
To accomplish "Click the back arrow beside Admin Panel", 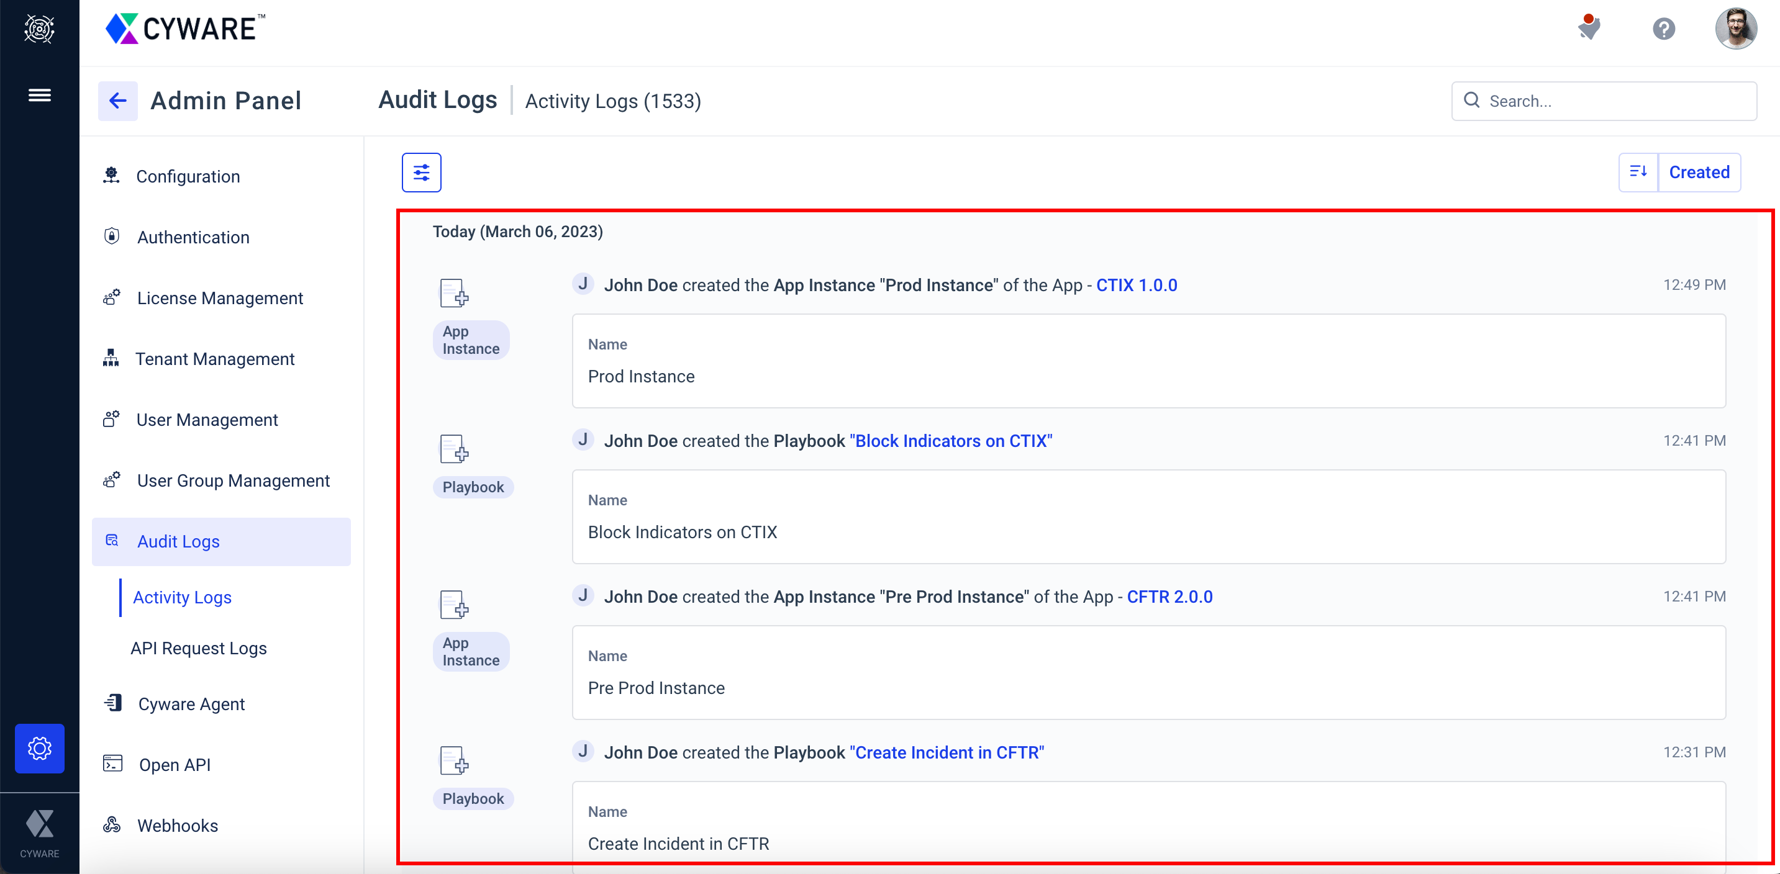I will [x=117, y=101].
